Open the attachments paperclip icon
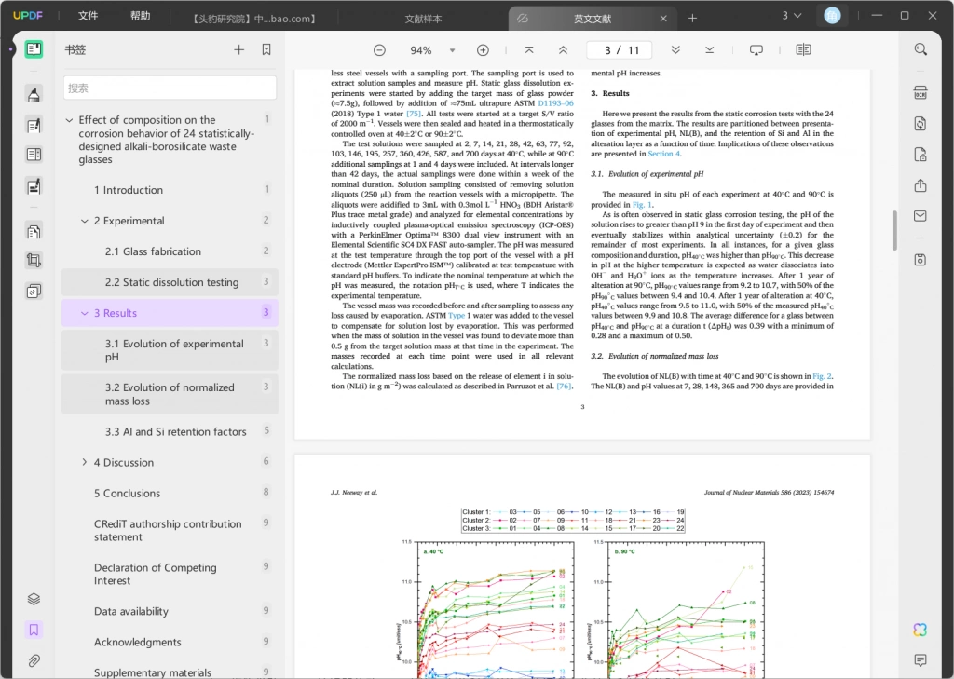Screen dimensions: 954x679 [x=34, y=660]
